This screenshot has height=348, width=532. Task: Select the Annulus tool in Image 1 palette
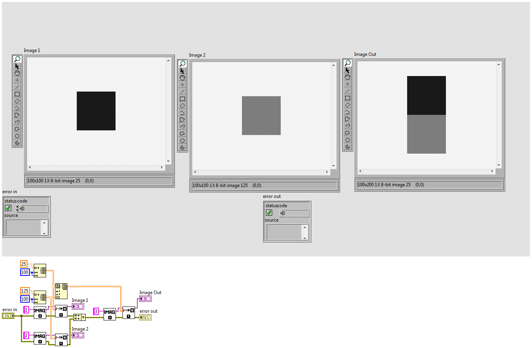(17, 143)
